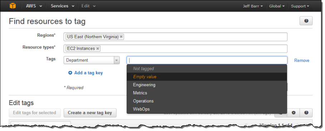Screen dimensions: 325x131
Task: Click Edit tags for selected button
Action: [35, 112]
